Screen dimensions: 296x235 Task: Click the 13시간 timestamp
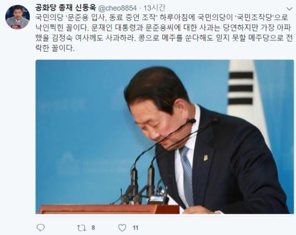pos(154,8)
